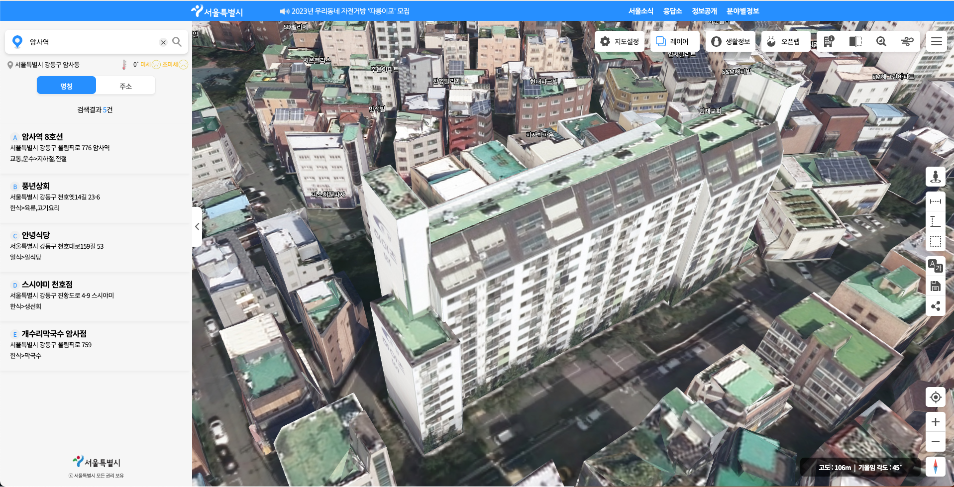
Task: Activate the split-screen compare icon
Action: pos(855,41)
